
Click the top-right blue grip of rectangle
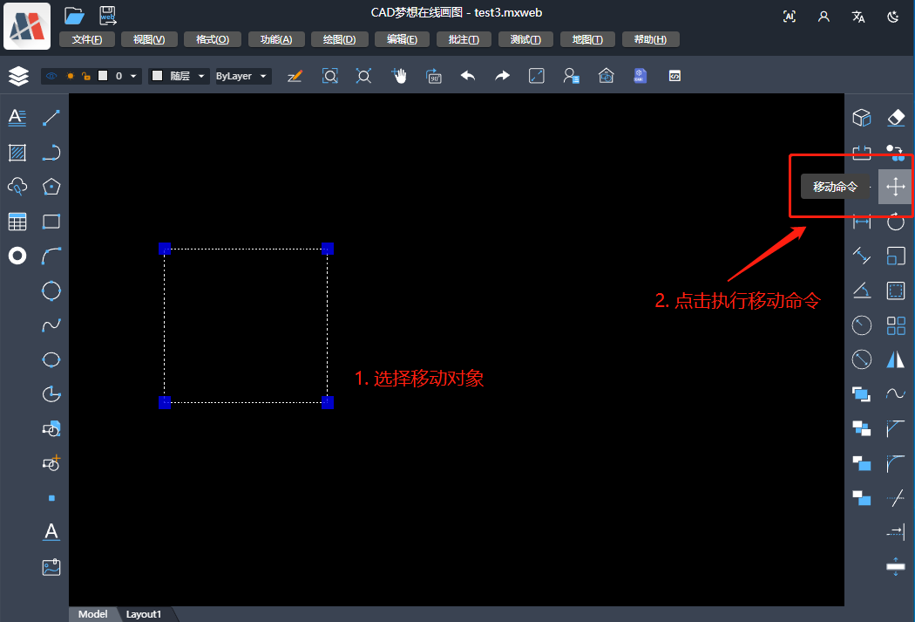328,249
